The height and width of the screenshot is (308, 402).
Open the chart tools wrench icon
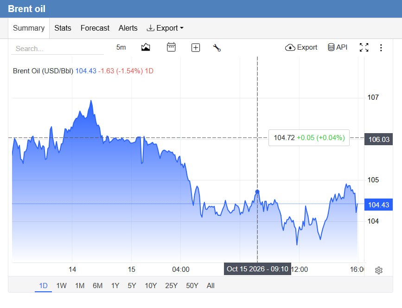(x=217, y=48)
